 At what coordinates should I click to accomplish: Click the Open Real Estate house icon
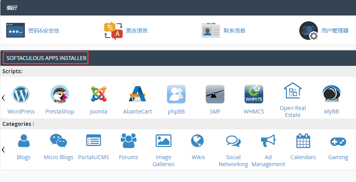click(x=293, y=90)
